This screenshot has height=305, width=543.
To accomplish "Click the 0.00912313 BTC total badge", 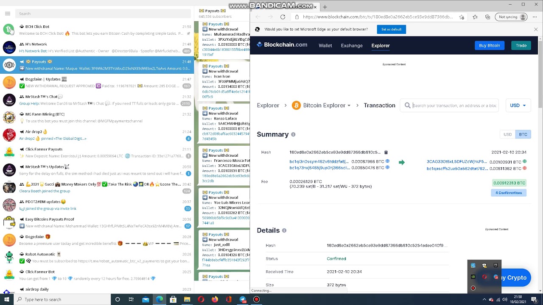I will tap(509, 183).
